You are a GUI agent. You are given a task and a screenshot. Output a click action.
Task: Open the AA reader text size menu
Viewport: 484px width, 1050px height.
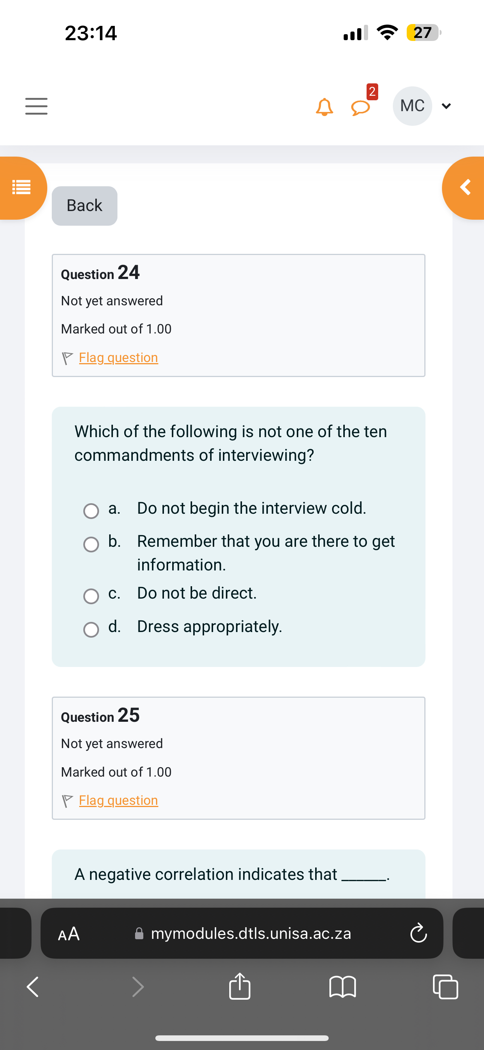[x=69, y=934]
